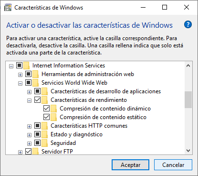This screenshot has height=176, width=198.
Task: Uncheck Compresión de contenido dinámico
Action: tap(46, 109)
